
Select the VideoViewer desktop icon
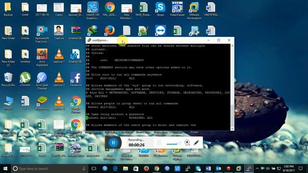pos(177,9)
